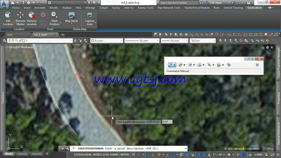The height and width of the screenshot is (158, 281).
Task: Switch to the Layout1 tab
Action: tap(22, 153)
